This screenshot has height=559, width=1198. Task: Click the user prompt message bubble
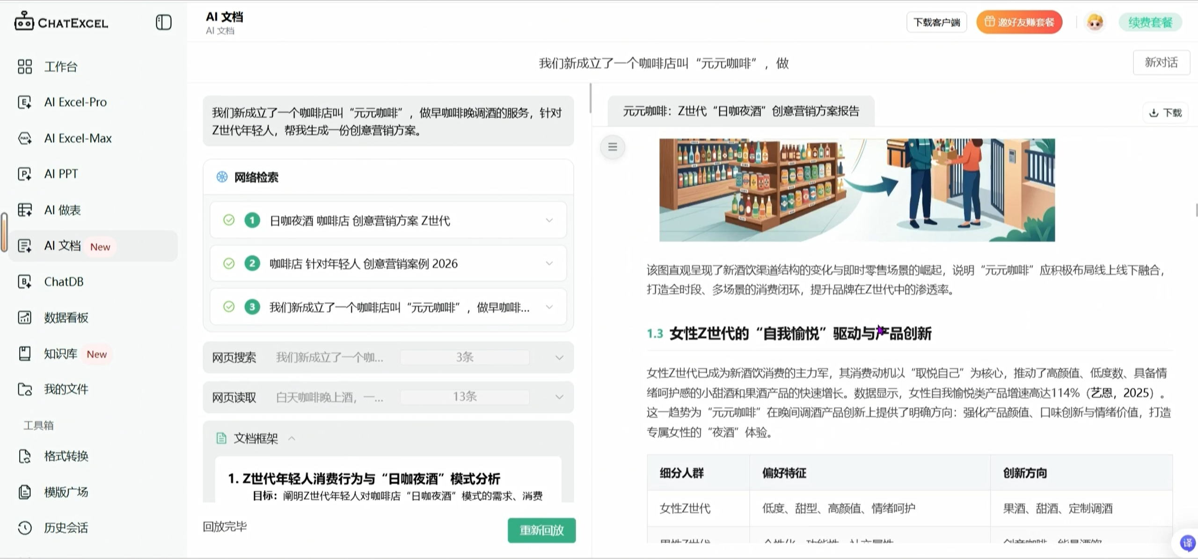tap(388, 121)
